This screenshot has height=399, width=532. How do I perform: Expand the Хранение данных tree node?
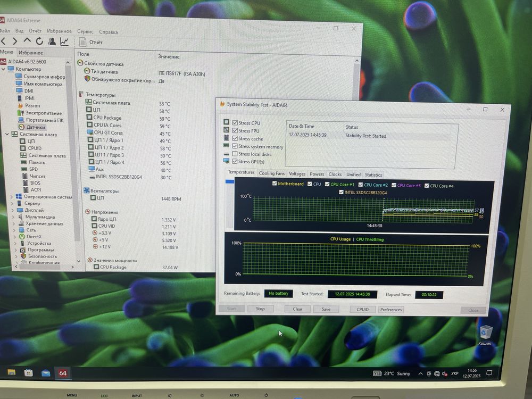[14, 223]
